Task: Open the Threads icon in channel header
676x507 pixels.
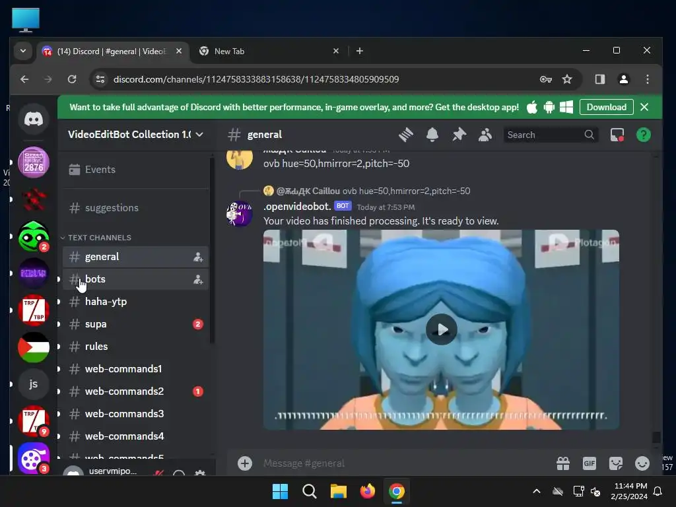Action: (x=406, y=135)
